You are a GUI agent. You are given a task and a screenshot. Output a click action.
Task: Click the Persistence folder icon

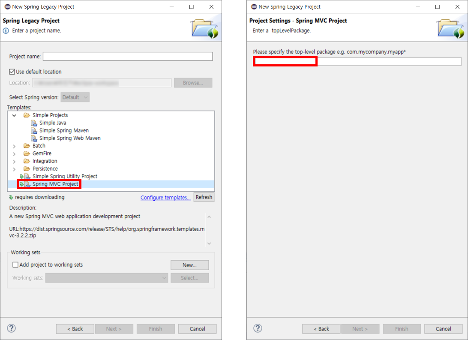click(27, 168)
